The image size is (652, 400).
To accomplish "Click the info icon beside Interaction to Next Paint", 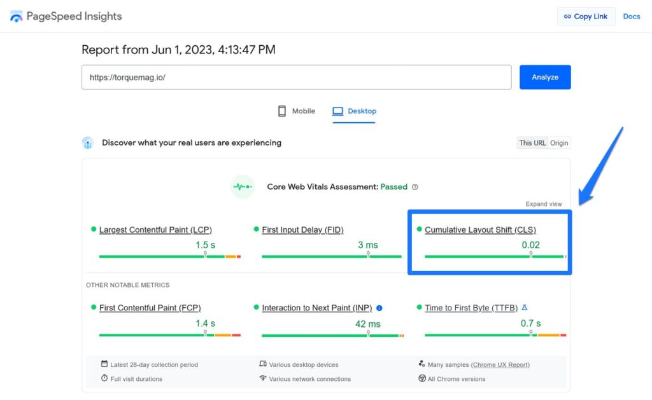I will [x=379, y=308].
